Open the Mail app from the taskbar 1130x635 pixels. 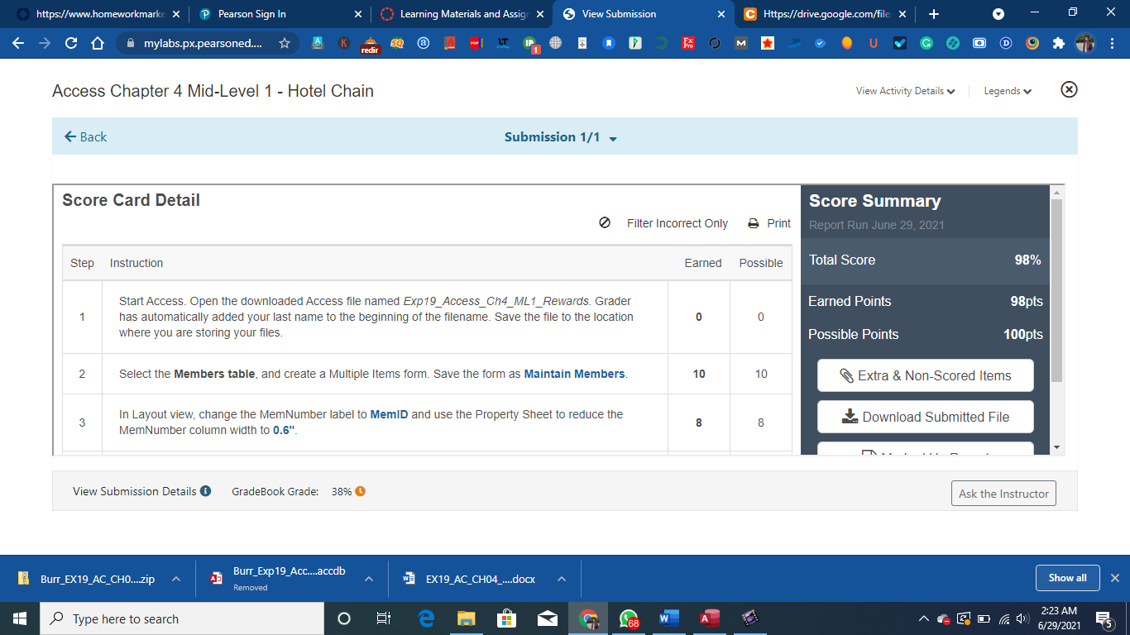point(547,618)
